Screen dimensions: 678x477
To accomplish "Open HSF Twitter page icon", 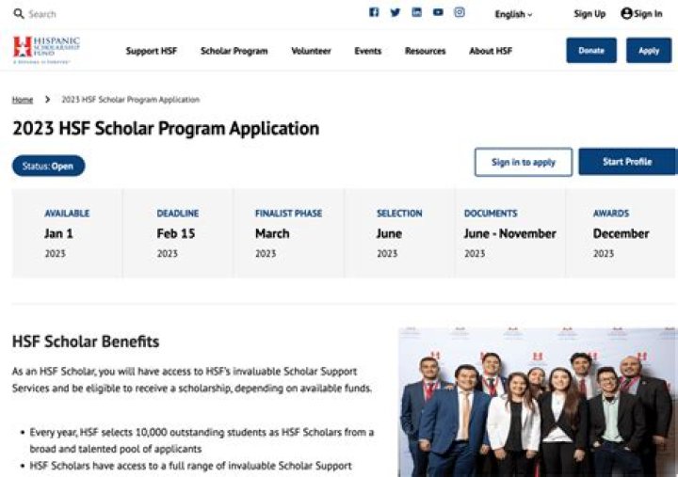I will (x=395, y=13).
